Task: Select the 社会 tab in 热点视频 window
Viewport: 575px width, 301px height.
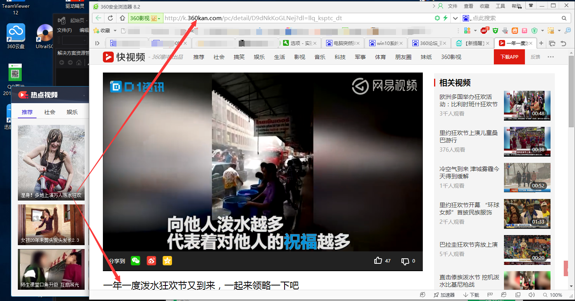Action: coord(50,112)
